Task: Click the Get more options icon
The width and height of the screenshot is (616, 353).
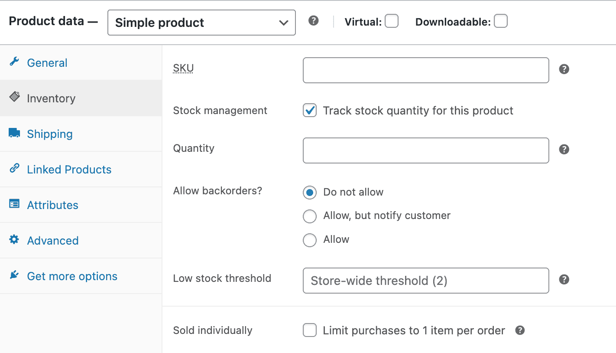Action: tap(14, 276)
